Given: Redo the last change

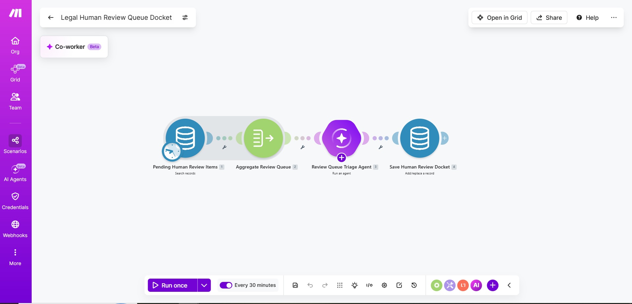Looking at the screenshot, I should [x=325, y=285].
